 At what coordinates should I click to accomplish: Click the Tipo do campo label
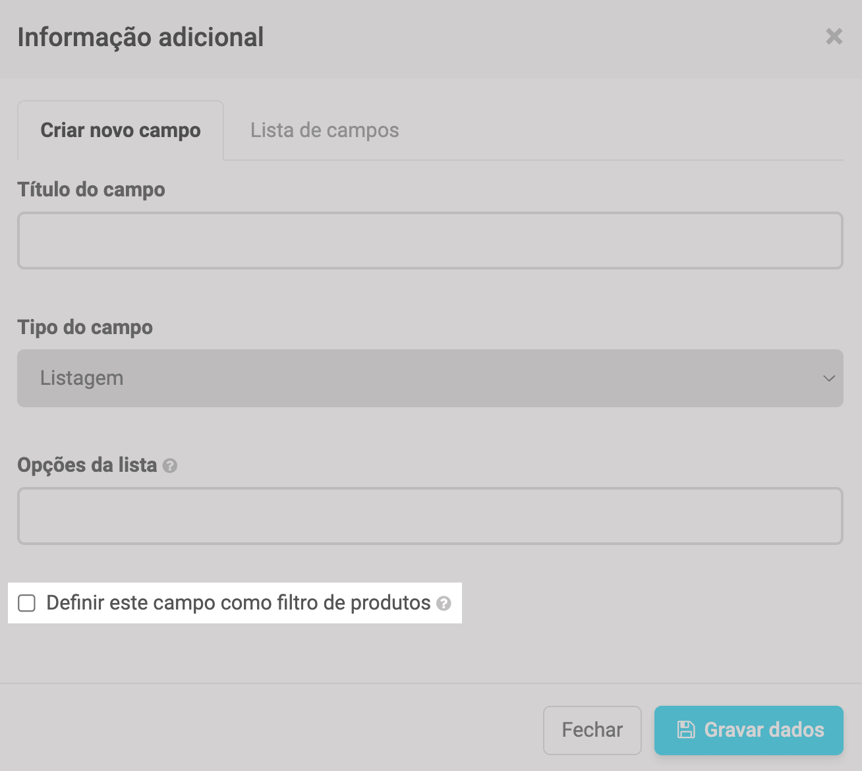(x=85, y=328)
